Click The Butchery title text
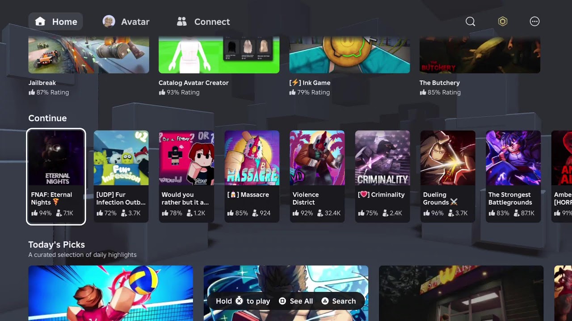Screen dimensions: 572x321 (440, 82)
